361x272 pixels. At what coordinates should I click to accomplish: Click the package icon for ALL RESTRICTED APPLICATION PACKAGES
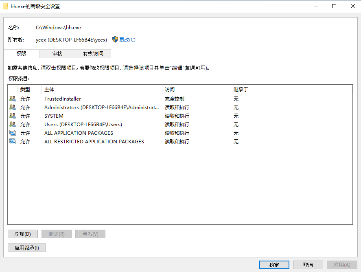pyautogui.click(x=13, y=141)
